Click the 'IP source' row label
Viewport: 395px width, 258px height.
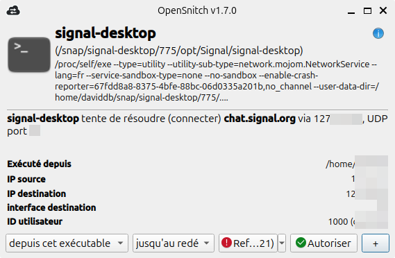[x=26, y=179]
